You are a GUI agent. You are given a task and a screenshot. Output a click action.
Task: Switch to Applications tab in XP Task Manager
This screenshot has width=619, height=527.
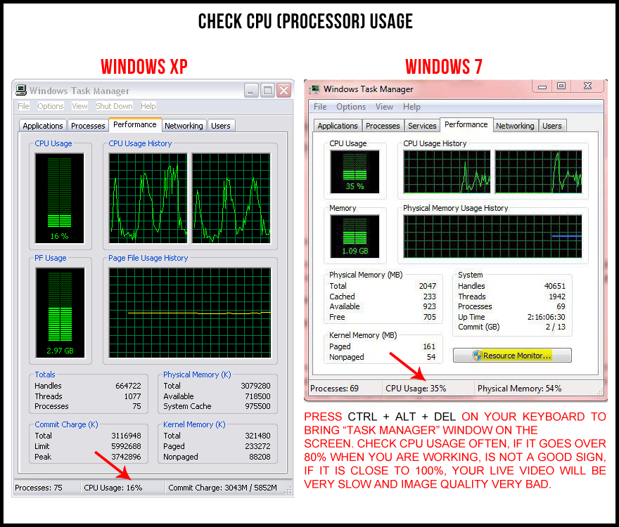pyautogui.click(x=43, y=126)
